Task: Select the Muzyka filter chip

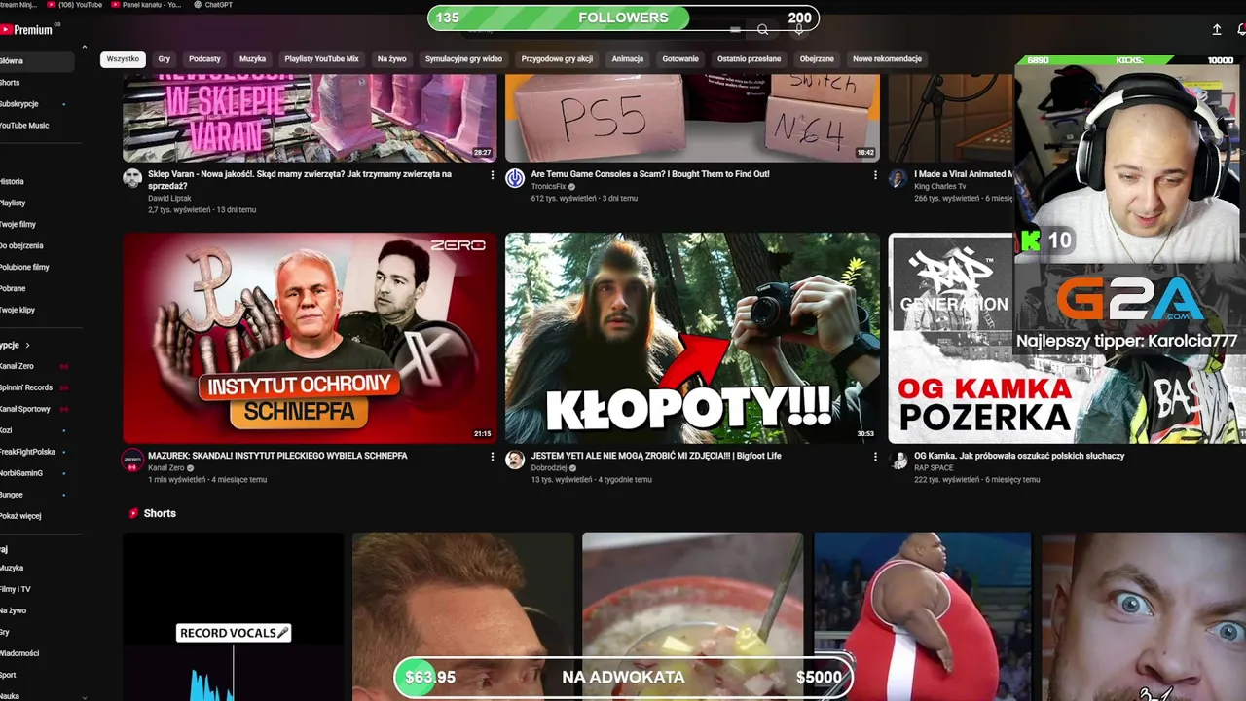Action: [x=252, y=59]
